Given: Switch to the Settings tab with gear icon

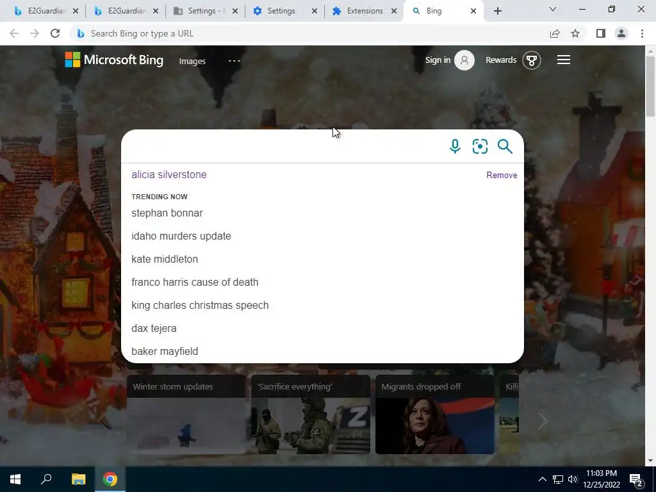Looking at the screenshot, I should [275, 11].
